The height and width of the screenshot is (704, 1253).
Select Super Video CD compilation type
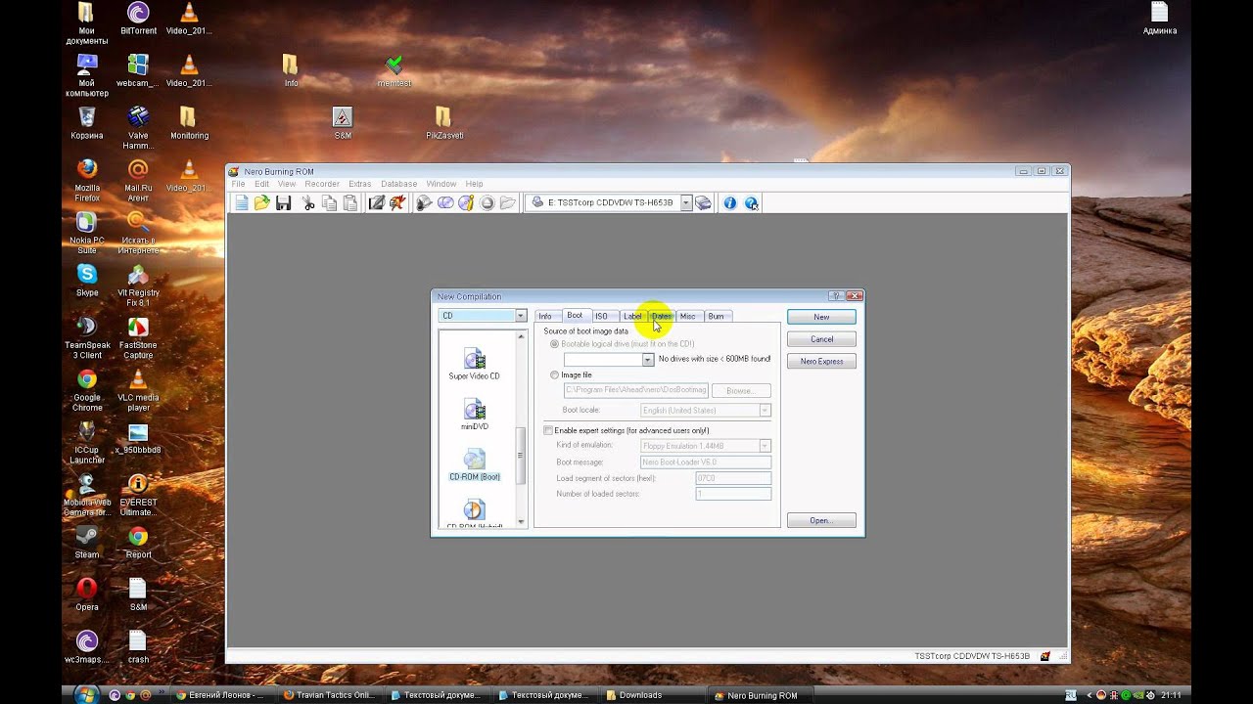[474, 364]
